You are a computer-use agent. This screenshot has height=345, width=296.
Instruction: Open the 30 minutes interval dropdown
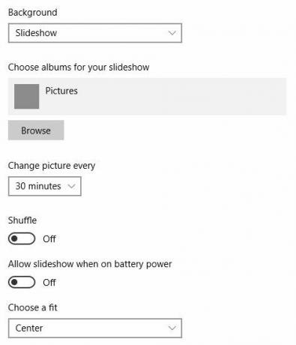pos(45,186)
